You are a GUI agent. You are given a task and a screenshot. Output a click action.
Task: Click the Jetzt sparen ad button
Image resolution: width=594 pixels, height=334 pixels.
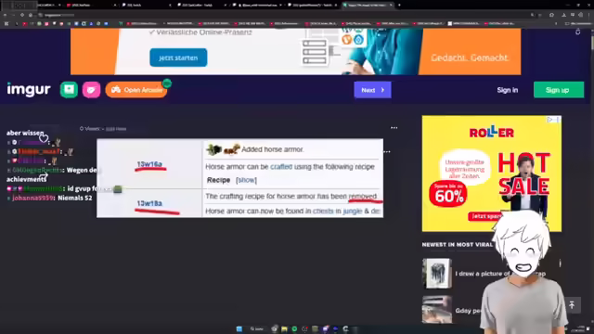point(485,216)
